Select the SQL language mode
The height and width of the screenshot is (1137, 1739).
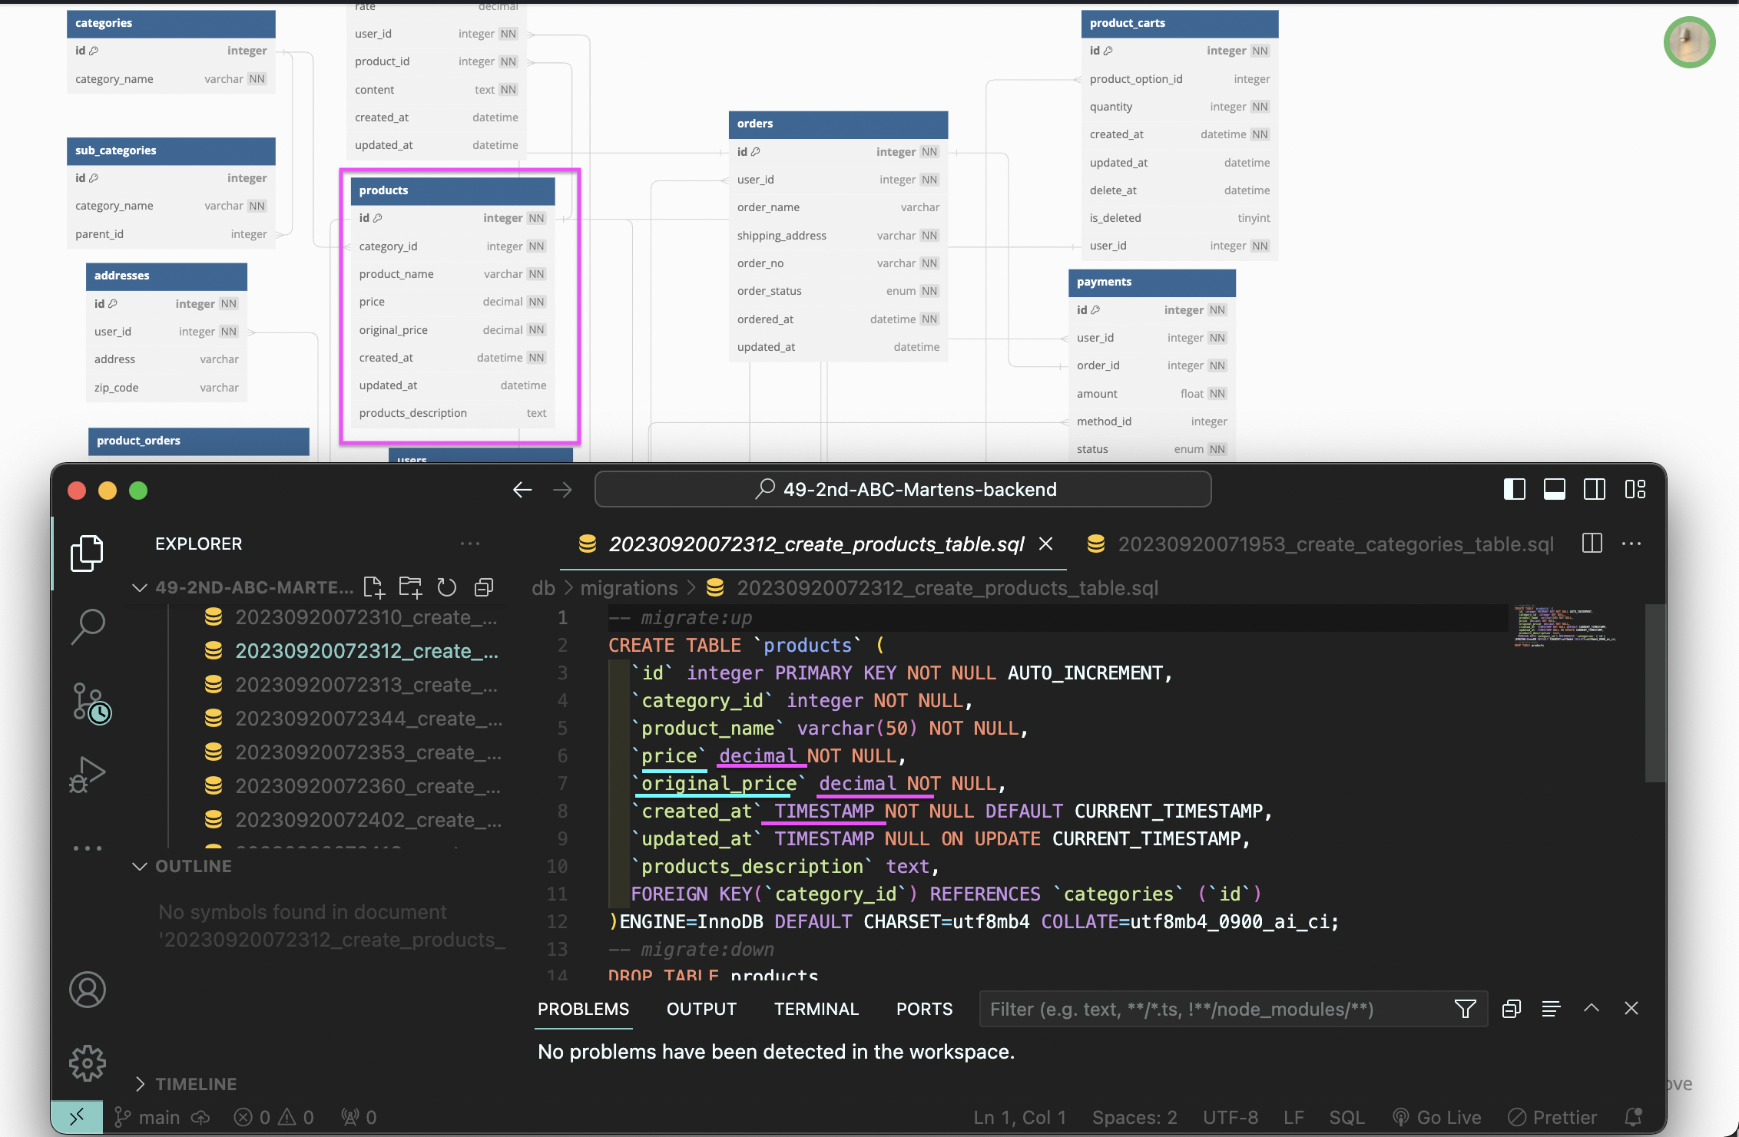1347,1117
